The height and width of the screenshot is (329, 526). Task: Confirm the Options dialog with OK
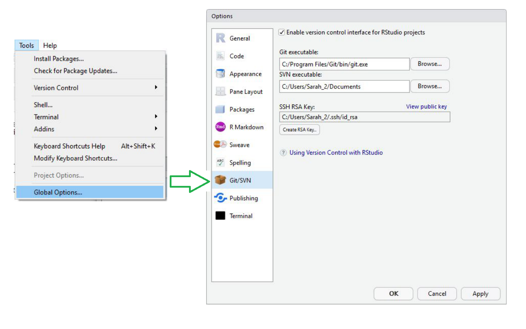(x=393, y=294)
